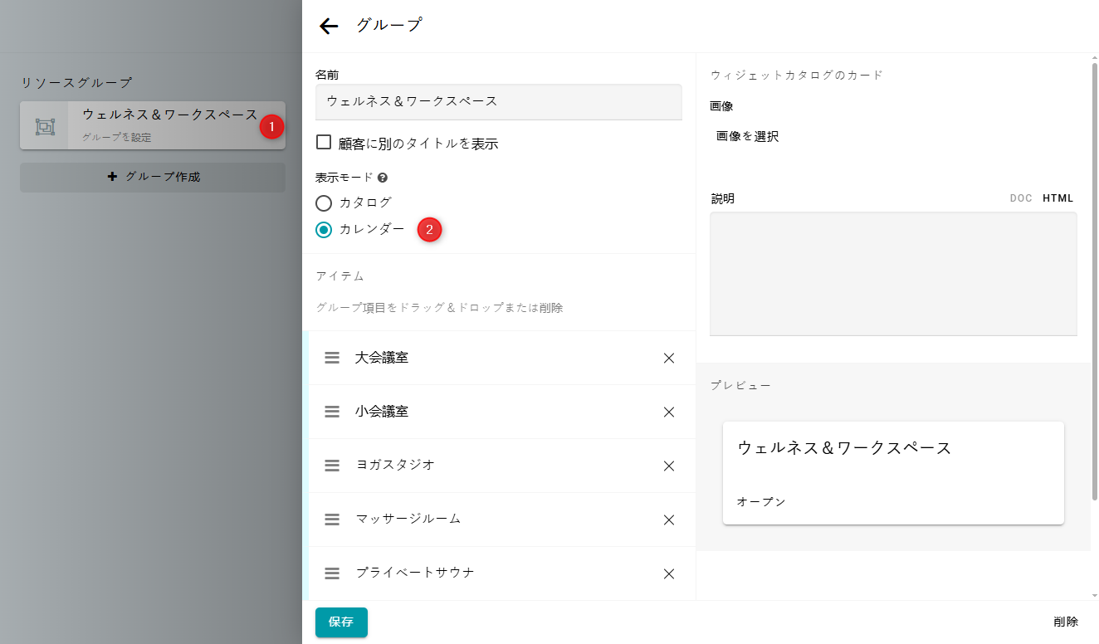Click 画像を選択 to choose image
The height and width of the screenshot is (644, 1099).
(747, 137)
